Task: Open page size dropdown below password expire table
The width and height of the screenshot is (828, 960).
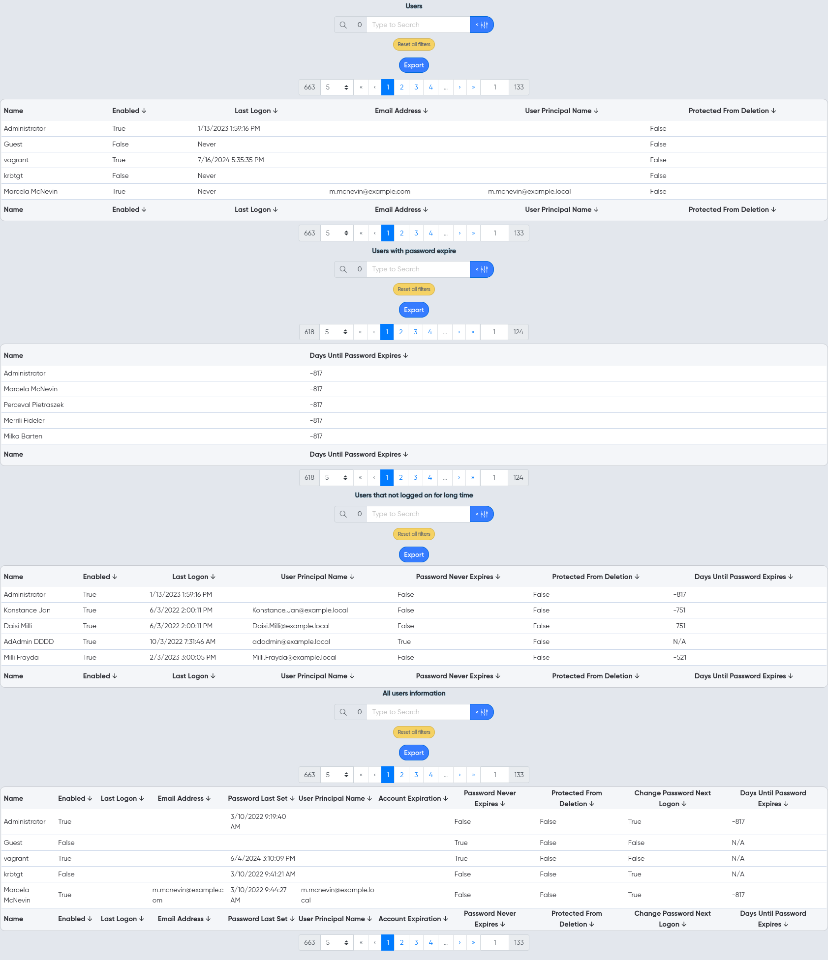Action: (336, 477)
